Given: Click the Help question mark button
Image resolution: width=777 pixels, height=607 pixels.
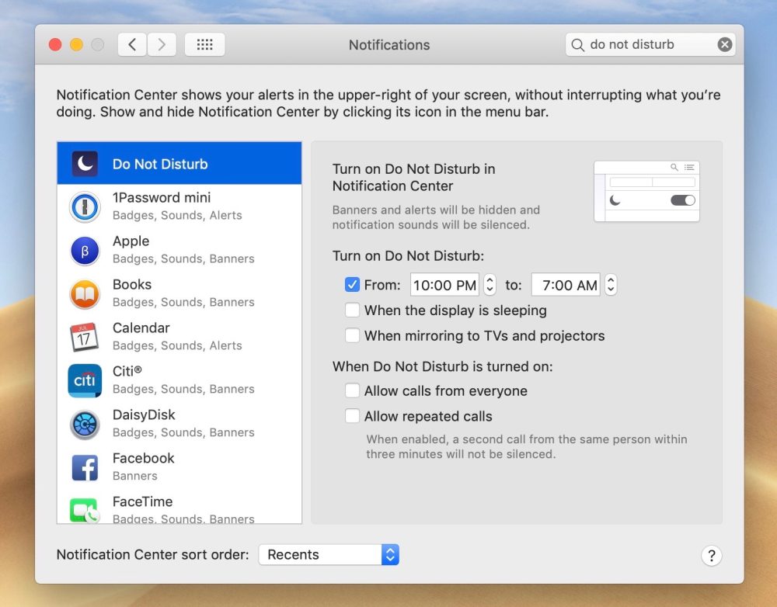Looking at the screenshot, I should click(x=711, y=556).
